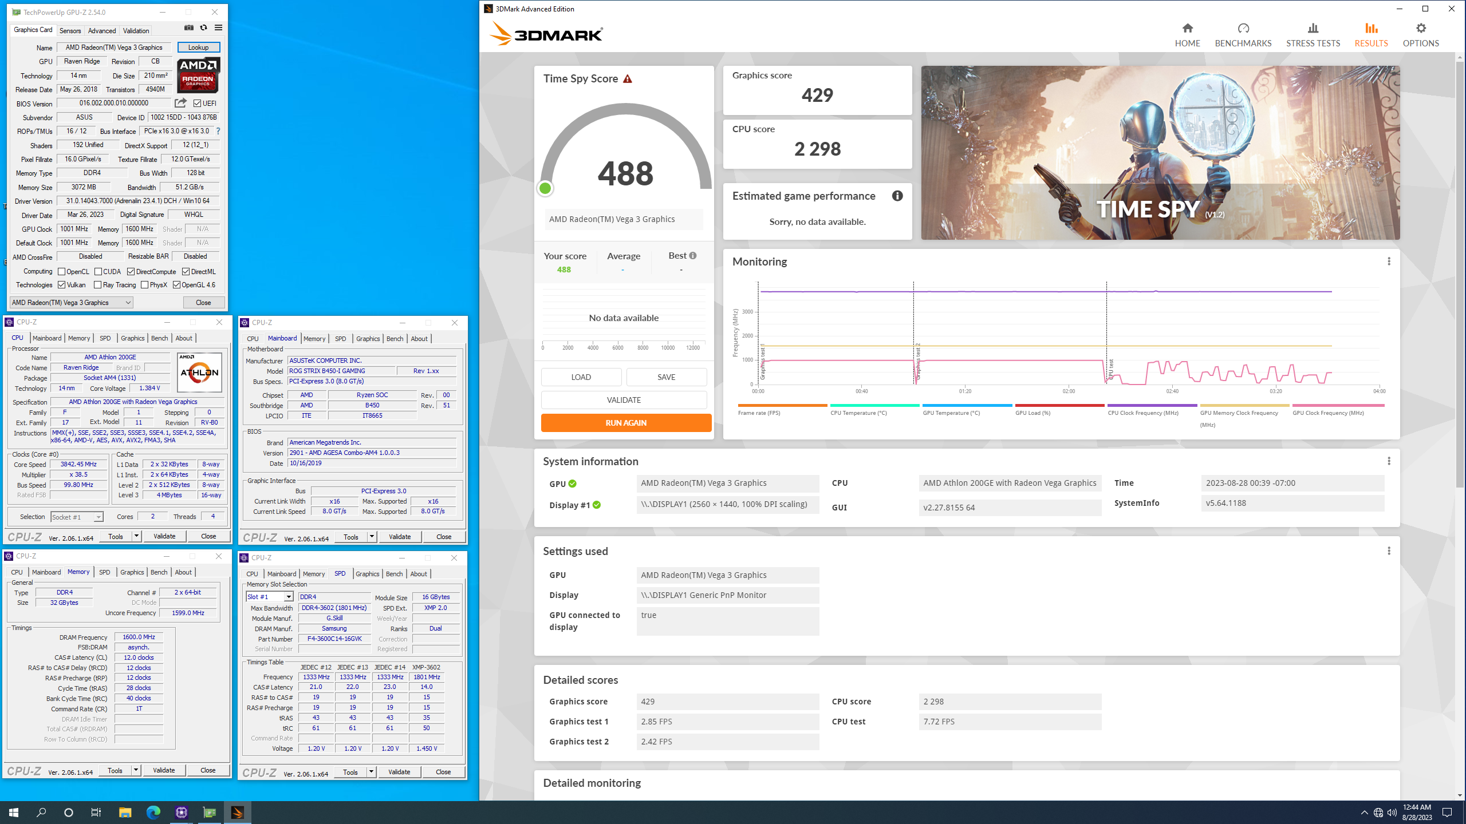
Task: Toggle the DirectML checkbox
Action: (186, 272)
